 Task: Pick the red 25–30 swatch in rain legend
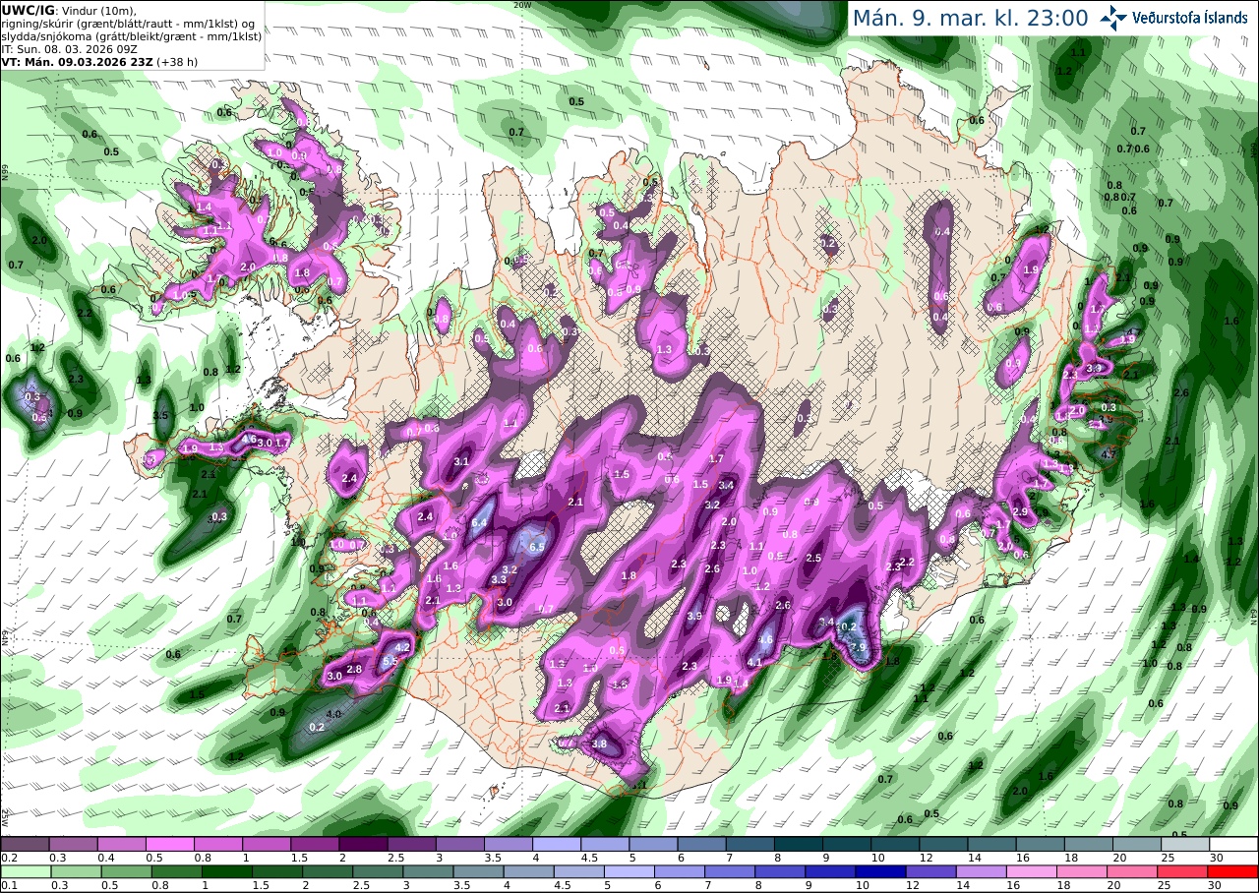coord(1184,871)
